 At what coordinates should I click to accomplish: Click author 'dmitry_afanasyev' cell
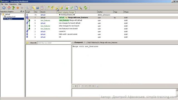point(104,15)
